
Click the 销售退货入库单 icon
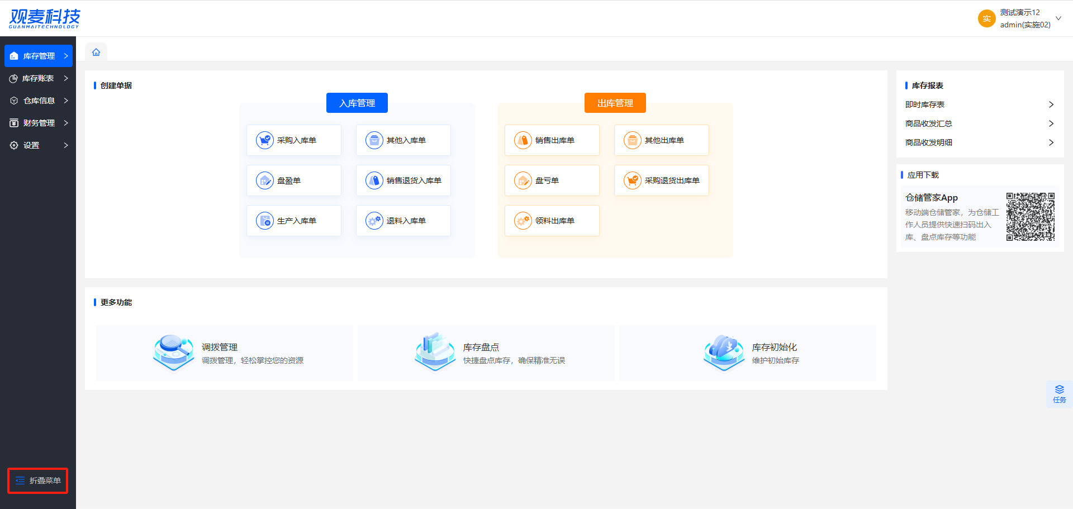pos(374,180)
